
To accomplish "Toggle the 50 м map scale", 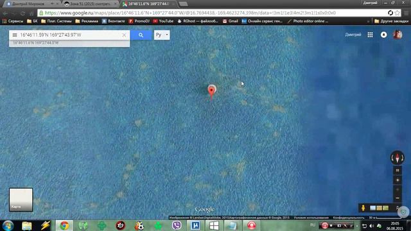I will pos(385,218).
